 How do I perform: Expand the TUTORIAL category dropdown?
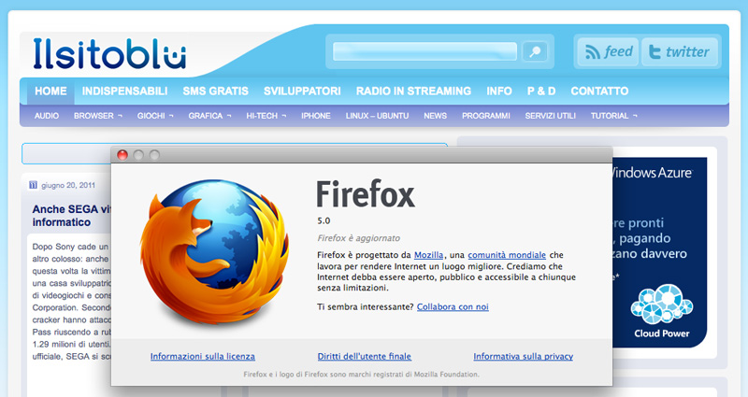pyautogui.click(x=613, y=116)
